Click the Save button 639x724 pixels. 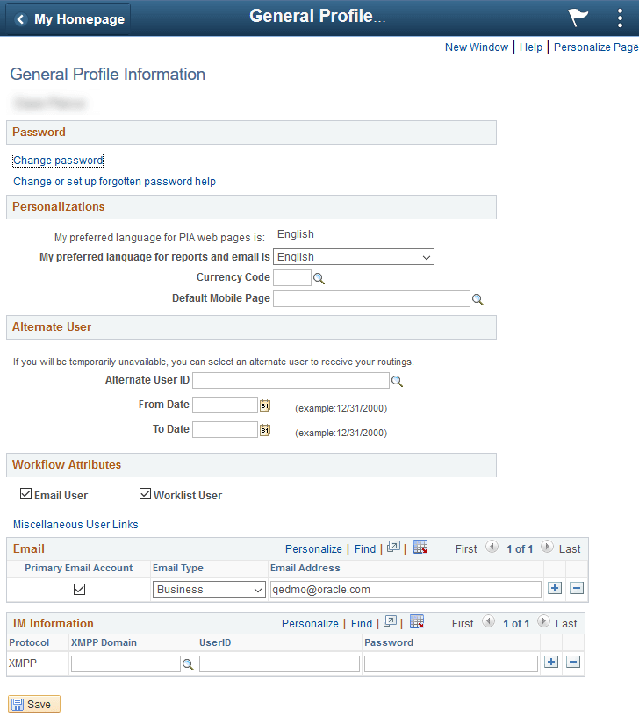pos(33,703)
